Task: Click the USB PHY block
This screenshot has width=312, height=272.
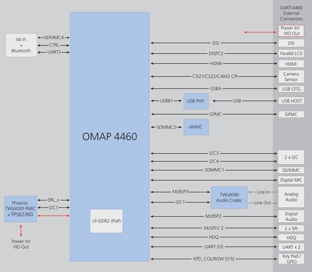Action: pos(196,101)
